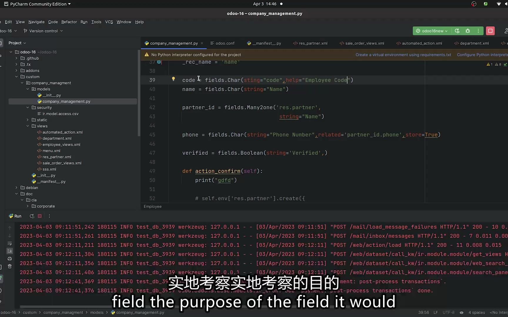Switch to the odoo.conf tab
Image resolution: width=508 pixels, height=317 pixels.
225,43
